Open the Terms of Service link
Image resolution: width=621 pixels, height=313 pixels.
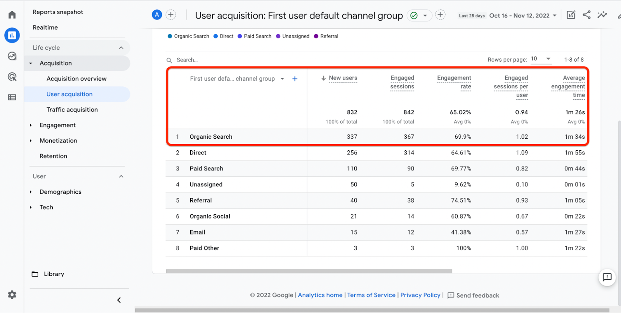371,295
